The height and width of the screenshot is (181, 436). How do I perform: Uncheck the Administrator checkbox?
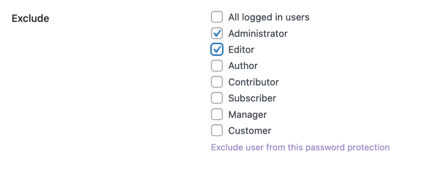pos(217,34)
